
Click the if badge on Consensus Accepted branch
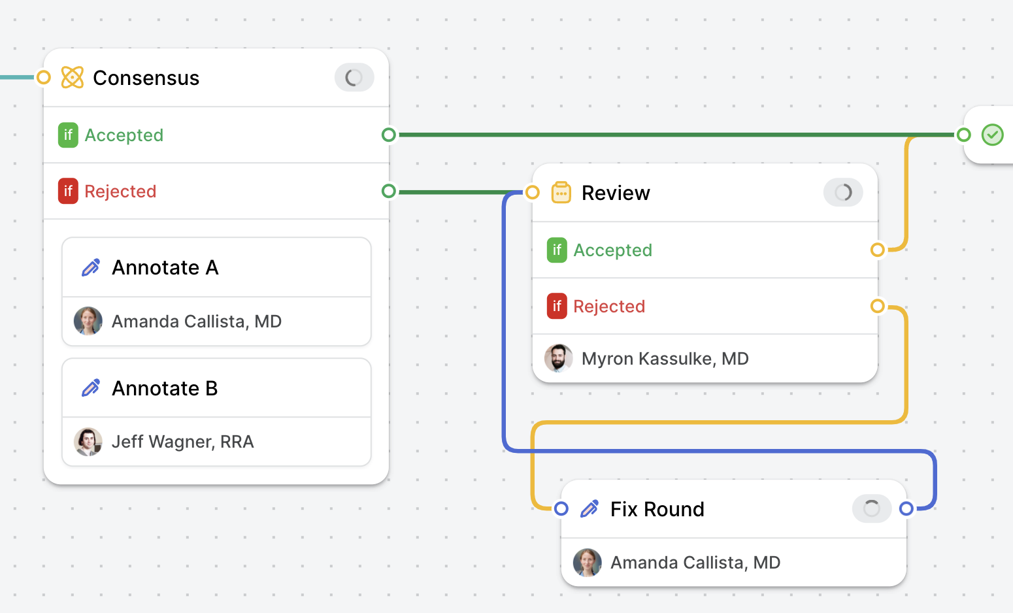[67, 135]
